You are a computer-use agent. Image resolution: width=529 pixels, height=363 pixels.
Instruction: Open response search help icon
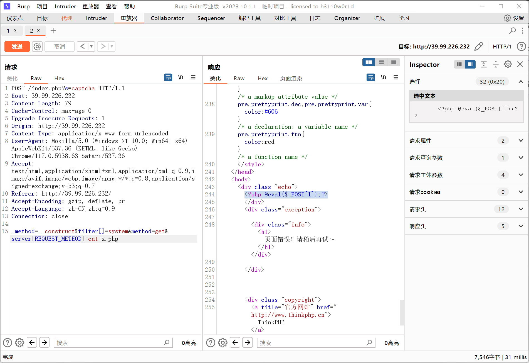(x=211, y=342)
